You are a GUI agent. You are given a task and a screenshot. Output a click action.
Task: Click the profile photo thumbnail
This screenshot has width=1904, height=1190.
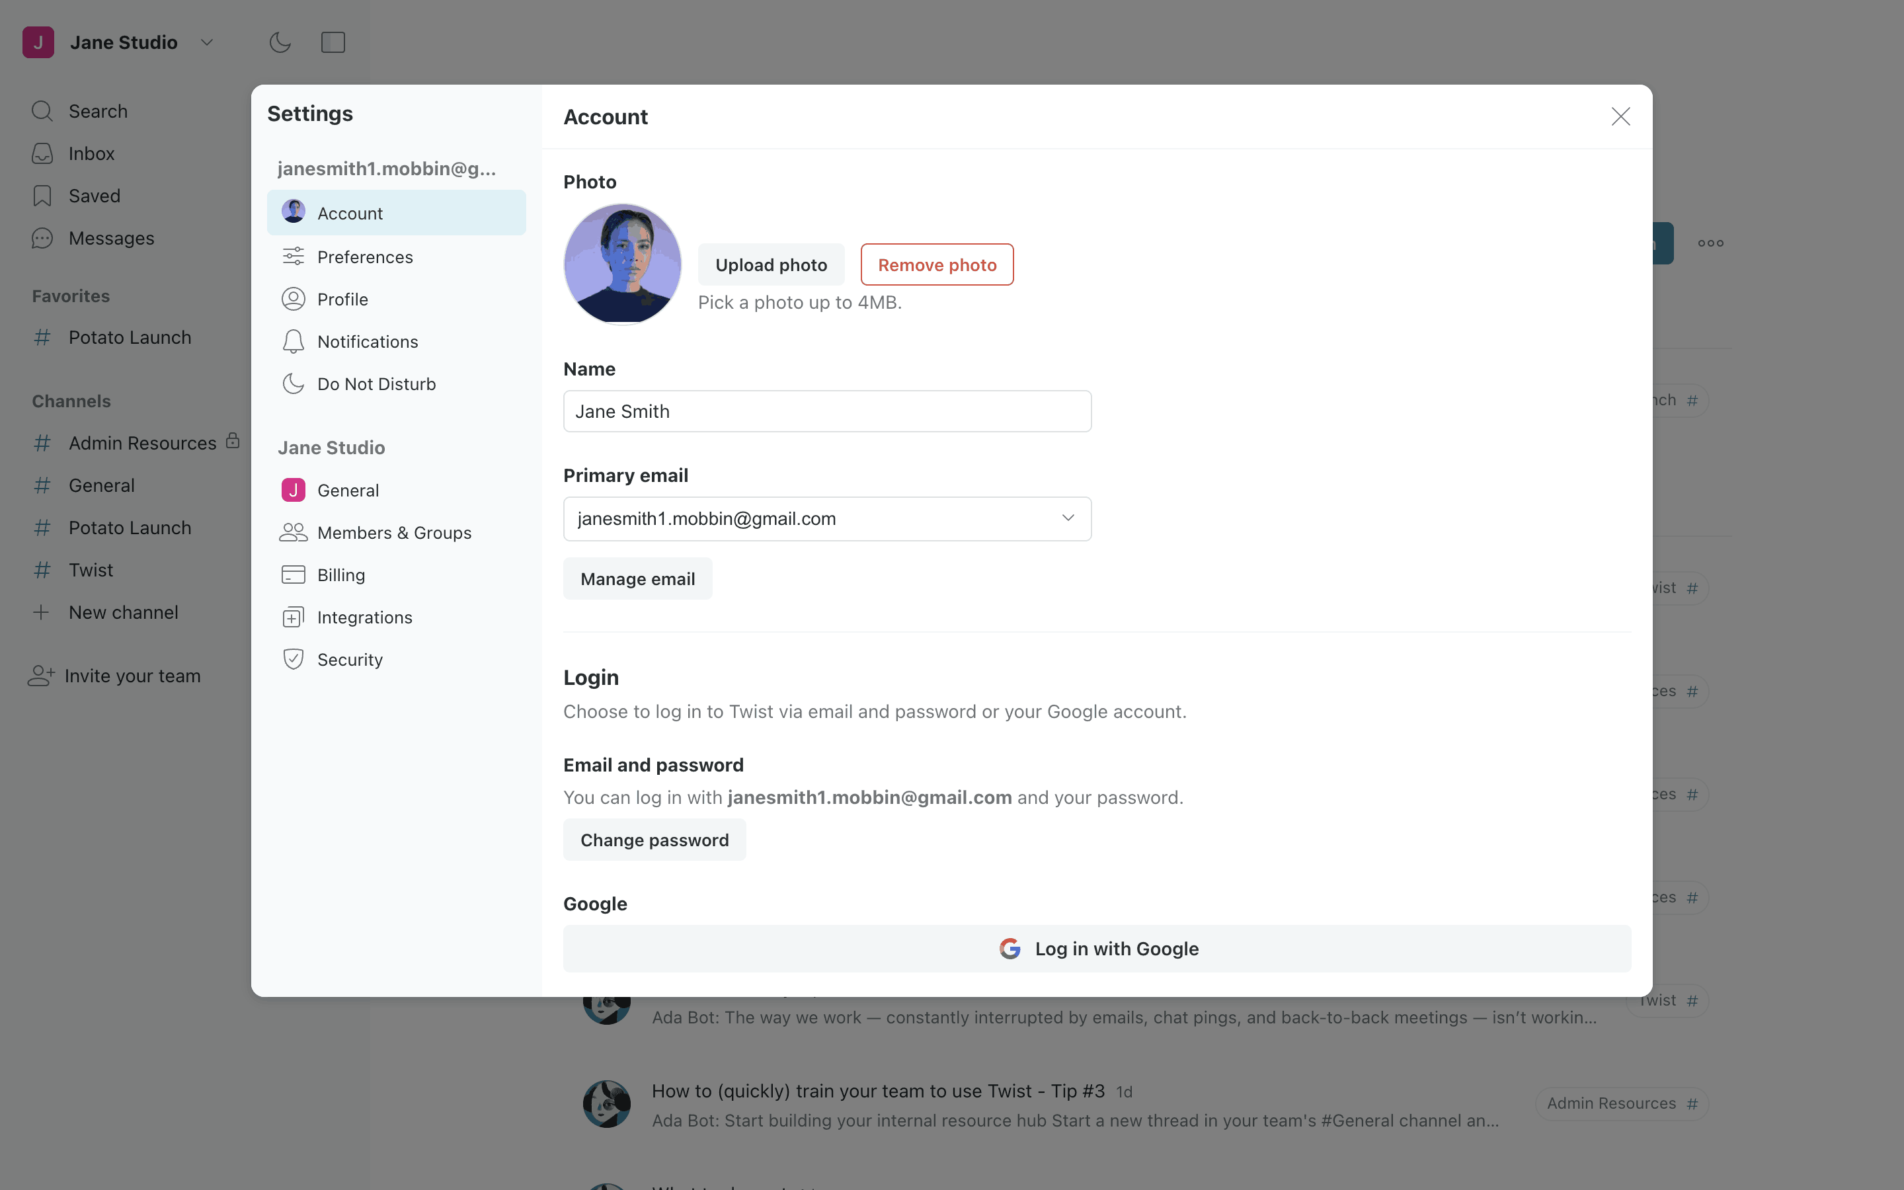click(x=622, y=264)
